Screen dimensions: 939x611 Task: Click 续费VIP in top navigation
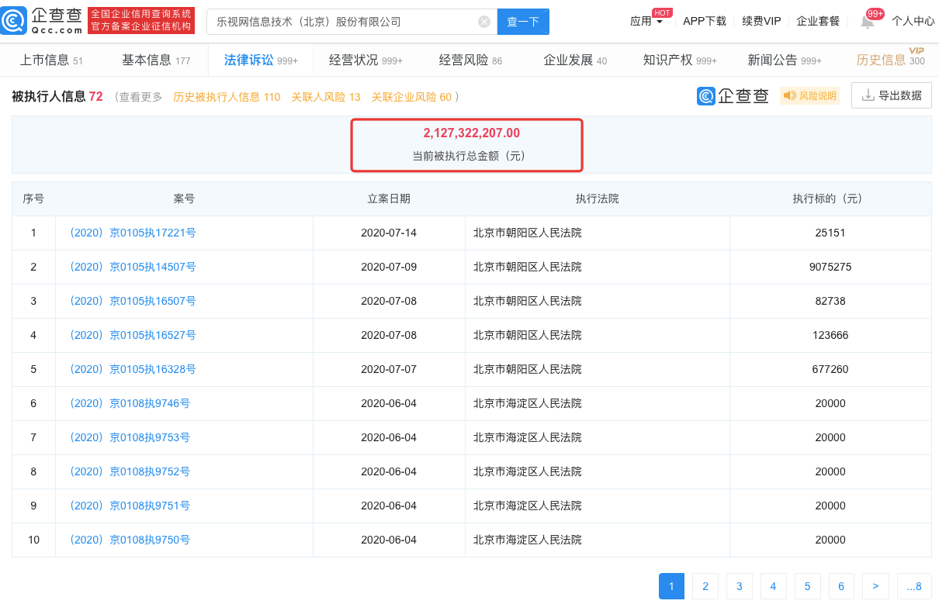[x=761, y=22]
